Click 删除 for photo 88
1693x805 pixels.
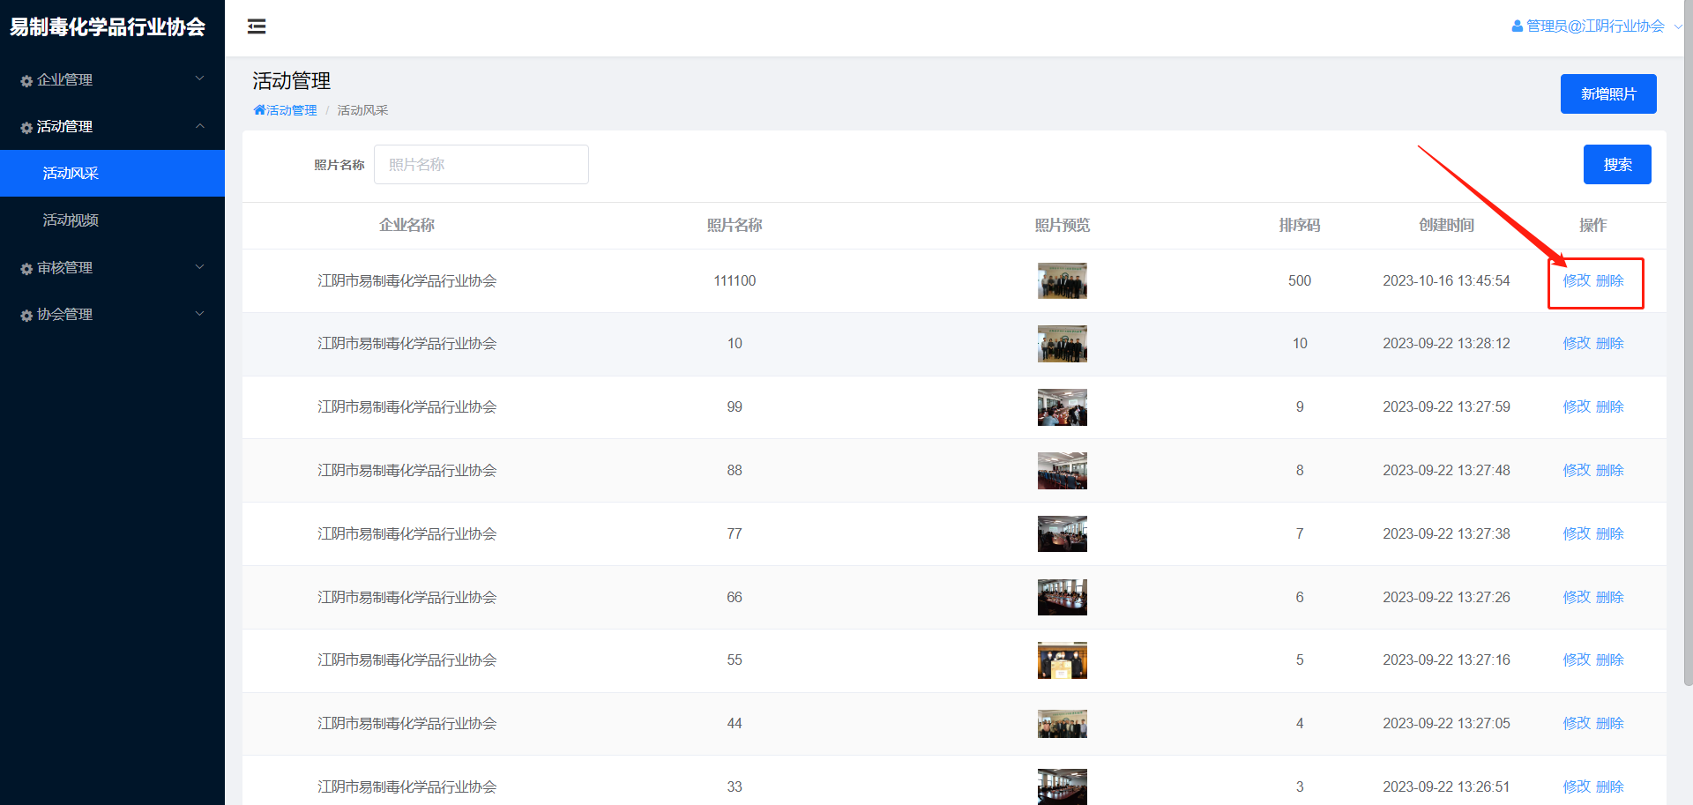pyautogui.click(x=1610, y=470)
